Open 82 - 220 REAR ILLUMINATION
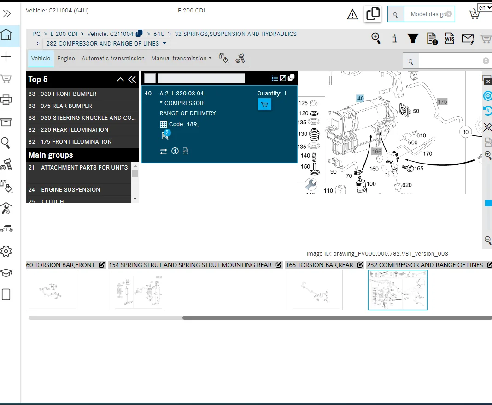This screenshot has width=492, height=405. [x=82, y=130]
